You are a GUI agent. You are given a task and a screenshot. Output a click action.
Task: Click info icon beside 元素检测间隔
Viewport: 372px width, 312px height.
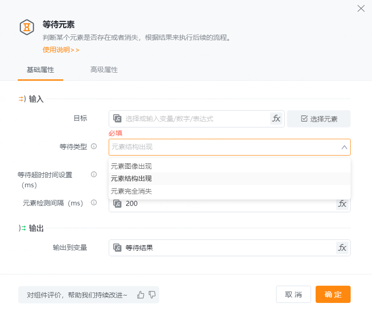(x=94, y=203)
